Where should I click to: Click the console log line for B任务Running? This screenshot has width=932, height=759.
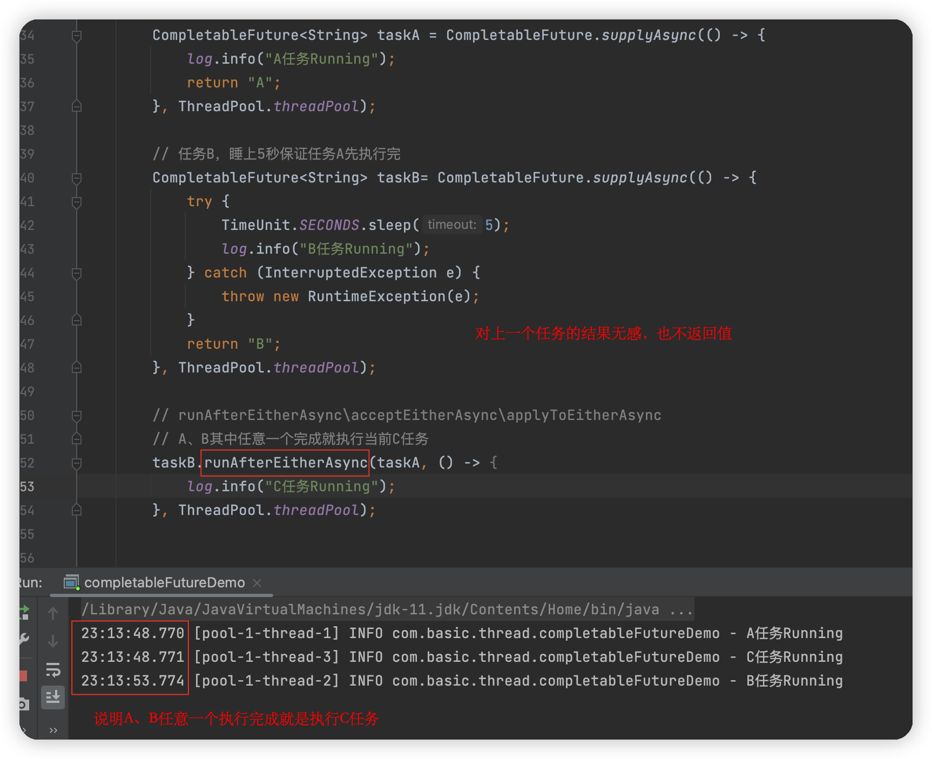[x=462, y=681]
